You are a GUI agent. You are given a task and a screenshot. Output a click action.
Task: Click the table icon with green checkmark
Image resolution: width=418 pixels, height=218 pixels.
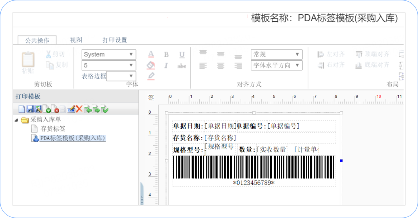coord(104,109)
